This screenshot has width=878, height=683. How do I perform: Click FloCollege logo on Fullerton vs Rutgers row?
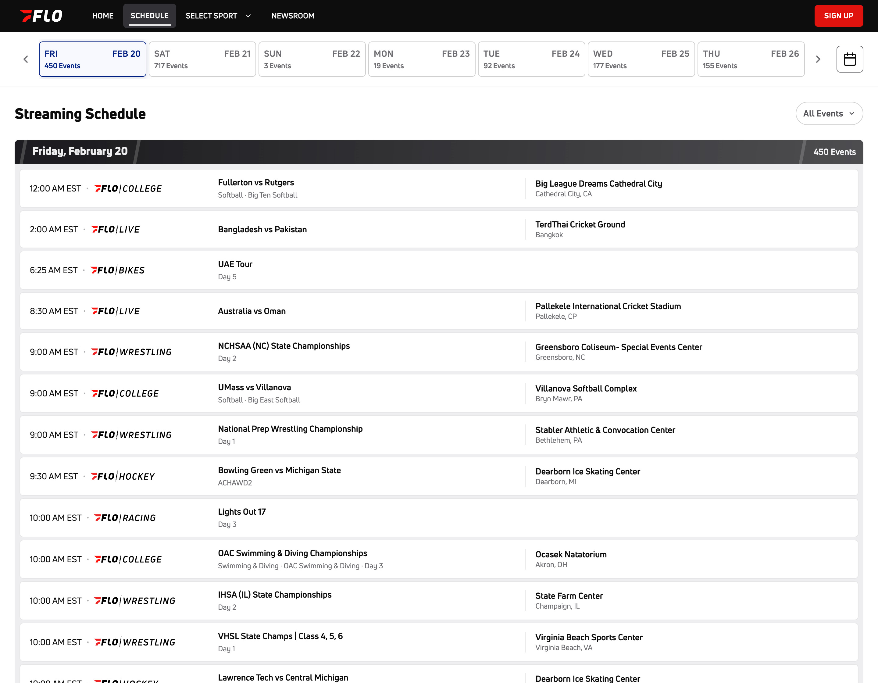pos(128,188)
